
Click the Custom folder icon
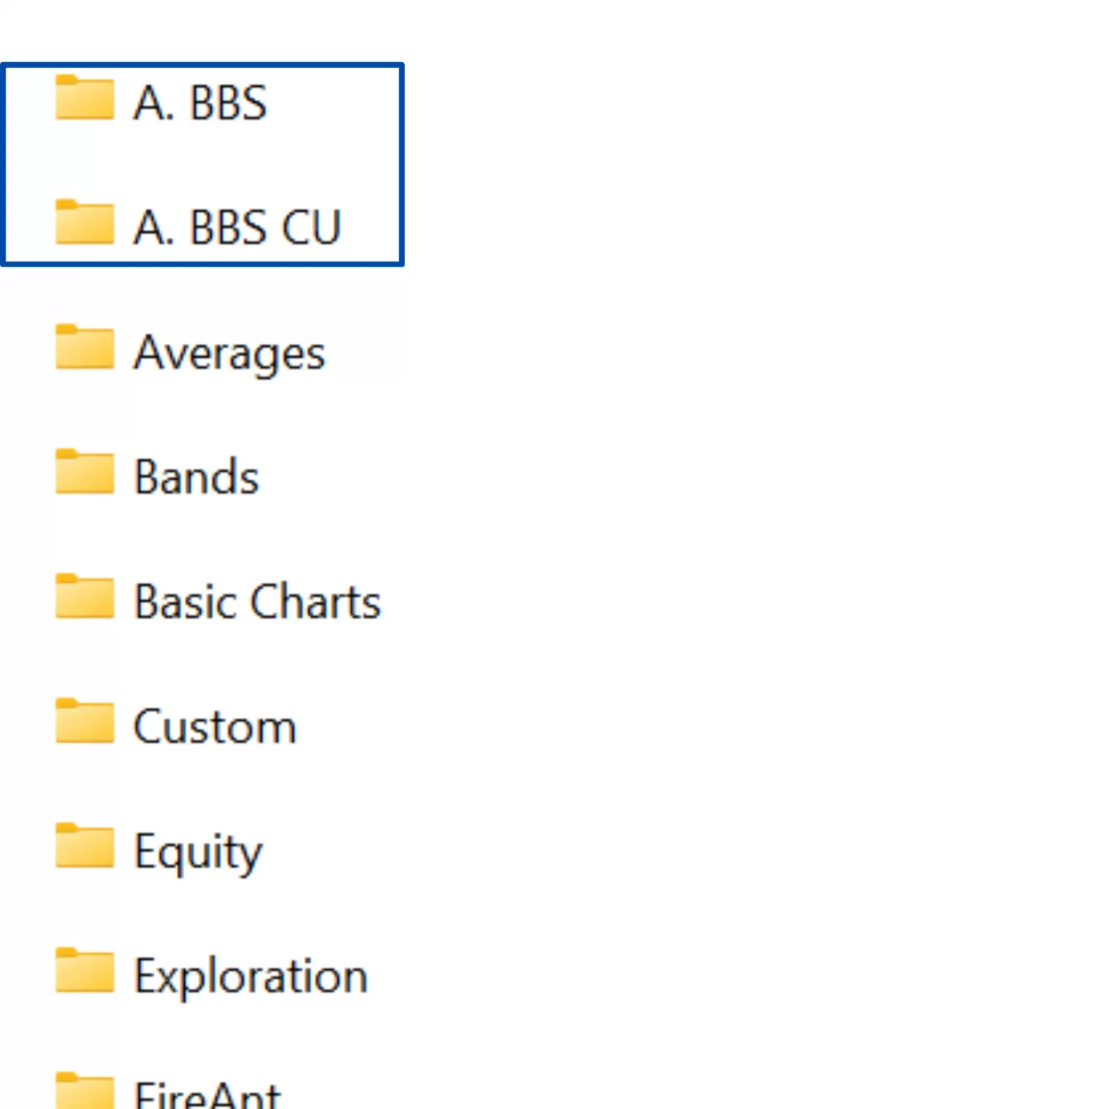[84, 722]
